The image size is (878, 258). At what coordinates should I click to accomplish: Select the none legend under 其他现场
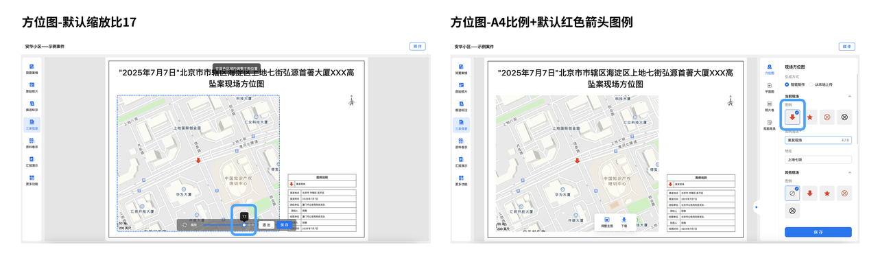coord(792,193)
